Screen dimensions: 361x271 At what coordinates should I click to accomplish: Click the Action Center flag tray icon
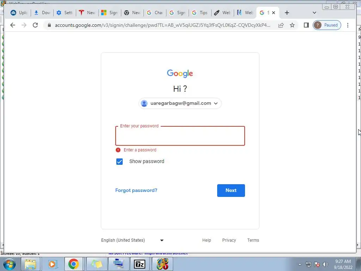click(317, 264)
